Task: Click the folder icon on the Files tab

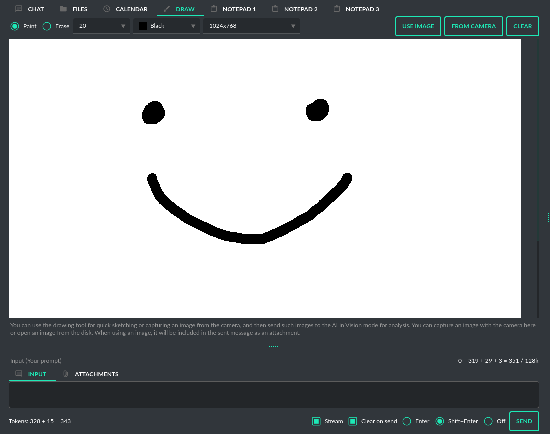Action: (x=63, y=9)
